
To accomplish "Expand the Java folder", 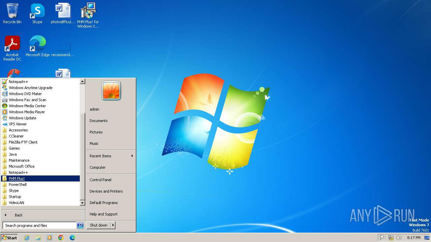I will click(40, 154).
